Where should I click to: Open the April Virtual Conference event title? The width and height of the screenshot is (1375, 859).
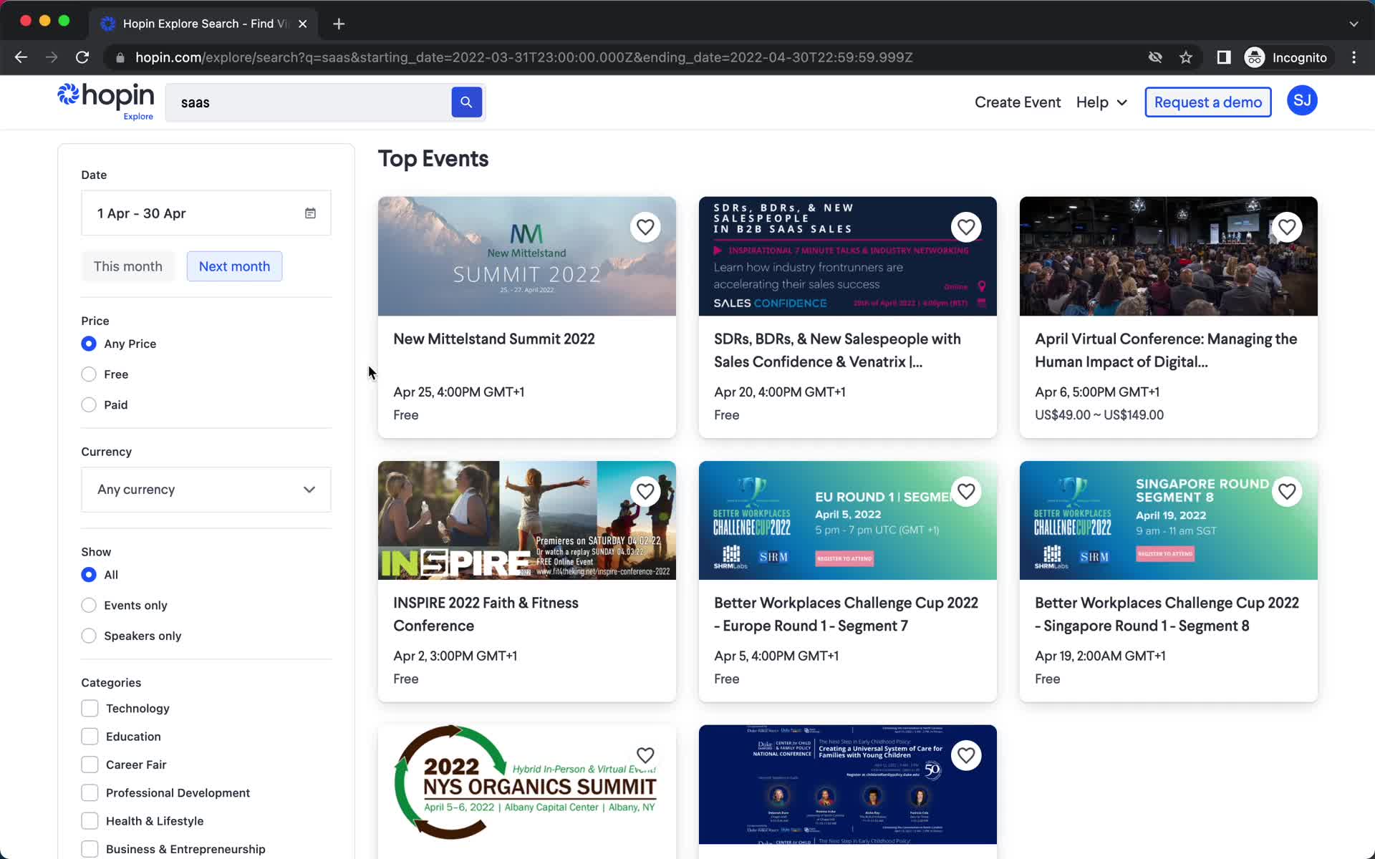1166,351
